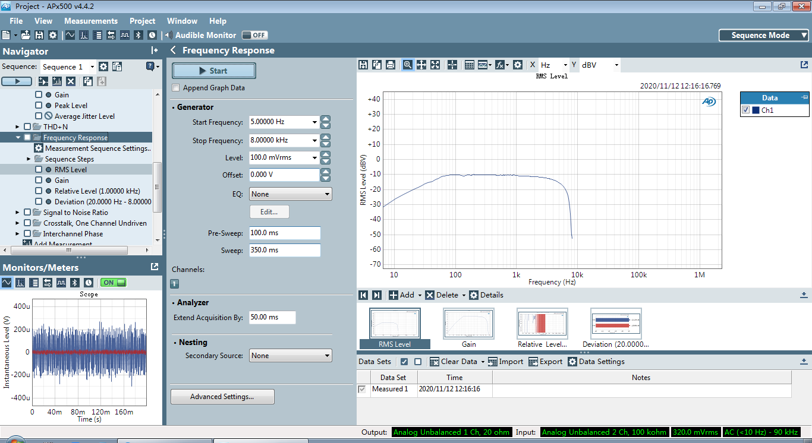Pop out the graph panel
This screenshot has height=443, width=812.
[x=804, y=65]
